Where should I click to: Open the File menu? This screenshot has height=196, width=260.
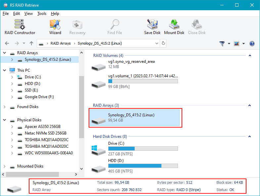6,14
